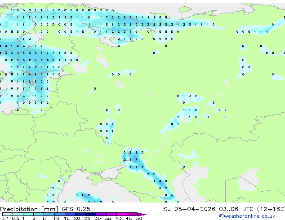Image resolution: width=285 pixels, height=220 pixels.
Task: Click the '50' legend scale value
Action: pyautogui.click(x=139, y=218)
